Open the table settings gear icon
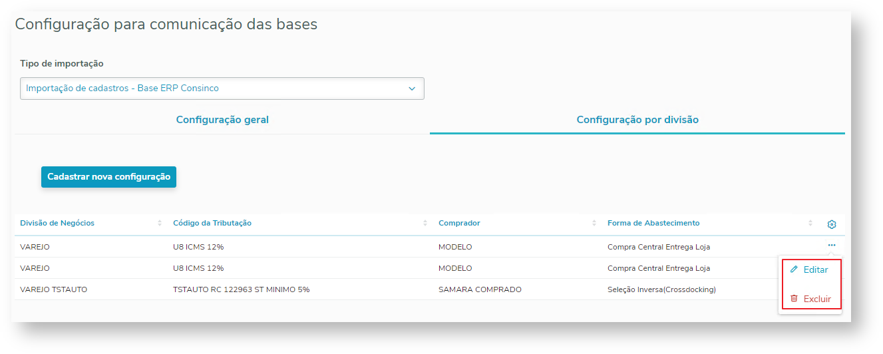This screenshot has width=883, height=354. 831,224
